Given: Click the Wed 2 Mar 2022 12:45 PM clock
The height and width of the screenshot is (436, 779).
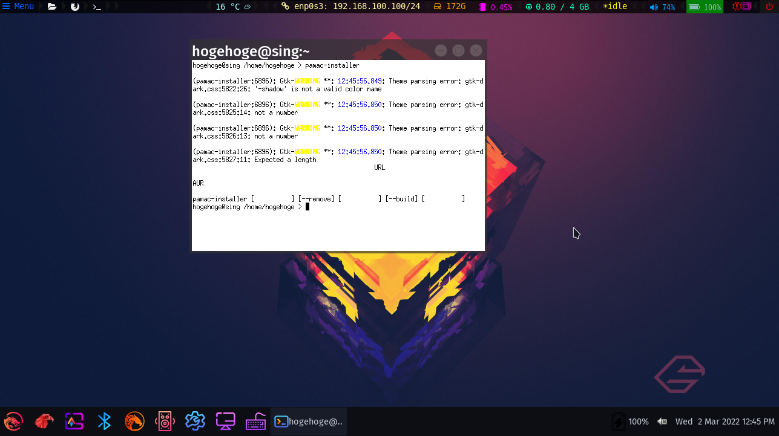Looking at the screenshot, I should pyautogui.click(x=725, y=421).
